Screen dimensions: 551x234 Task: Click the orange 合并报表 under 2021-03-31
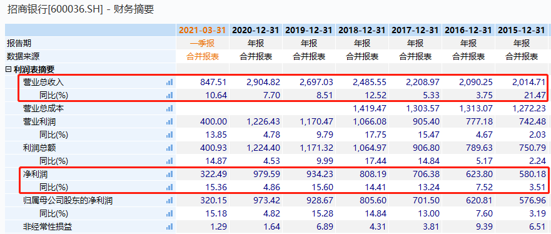coord(203,56)
